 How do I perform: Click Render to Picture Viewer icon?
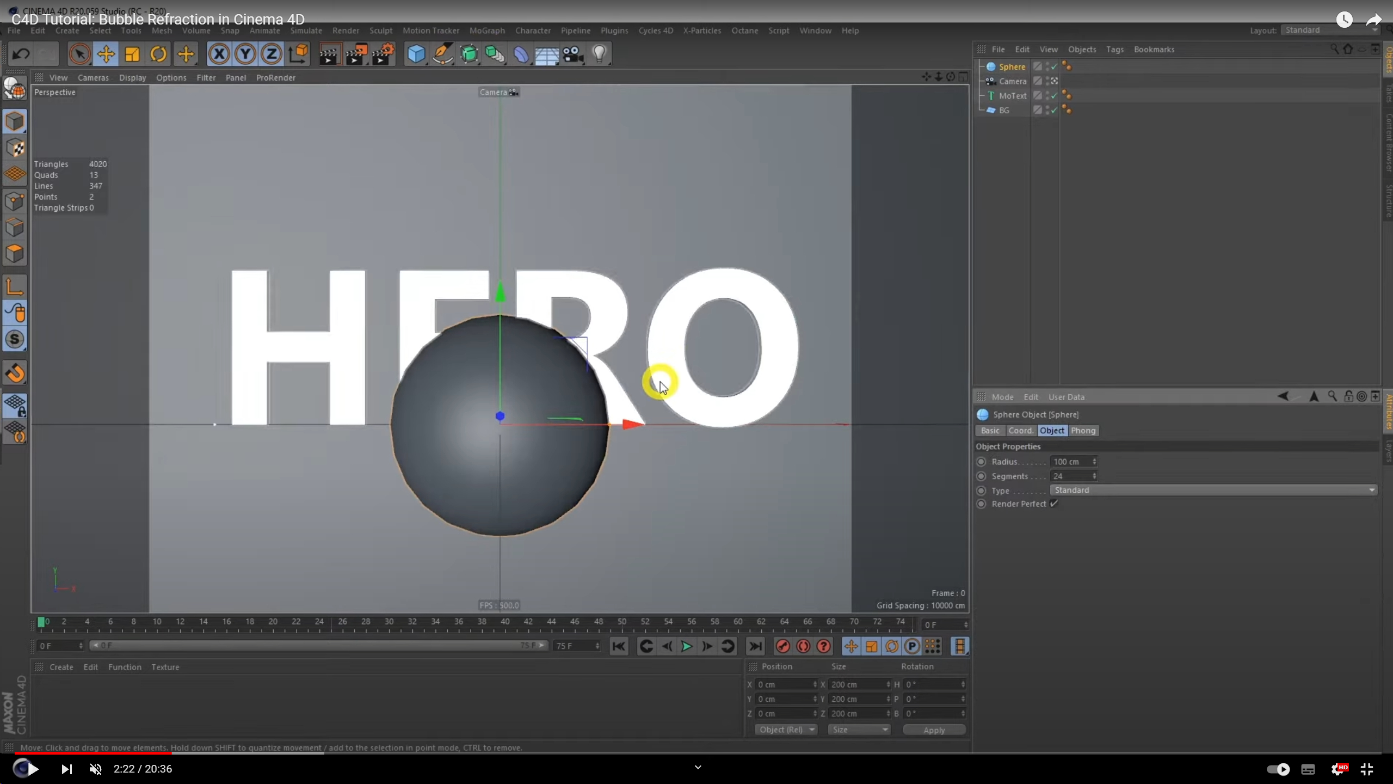point(356,54)
